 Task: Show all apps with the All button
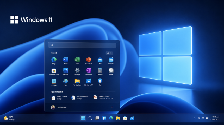point(109,53)
